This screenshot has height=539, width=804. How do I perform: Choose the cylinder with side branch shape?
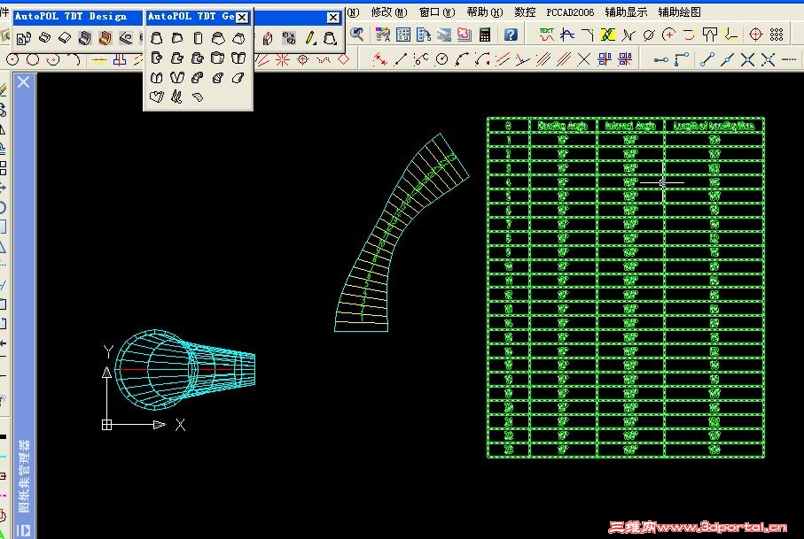(x=156, y=58)
